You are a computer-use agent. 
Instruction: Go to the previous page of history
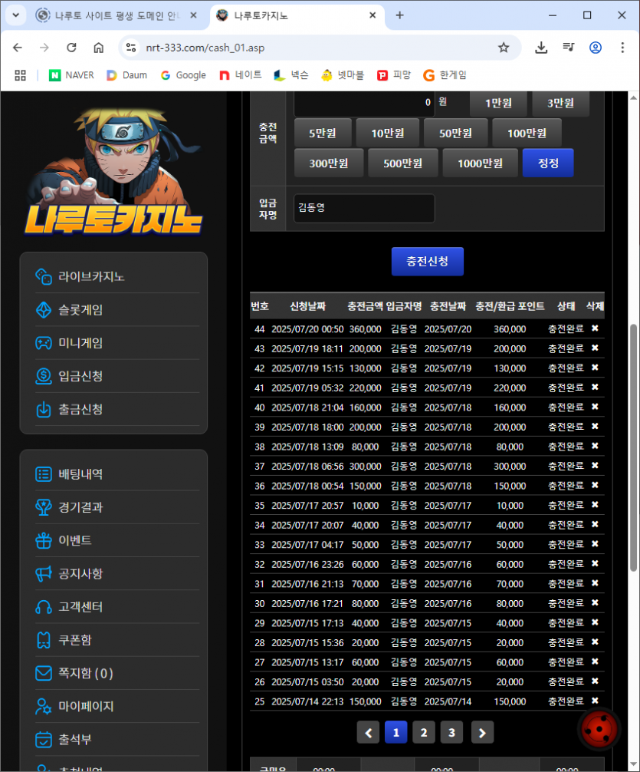tap(369, 733)
